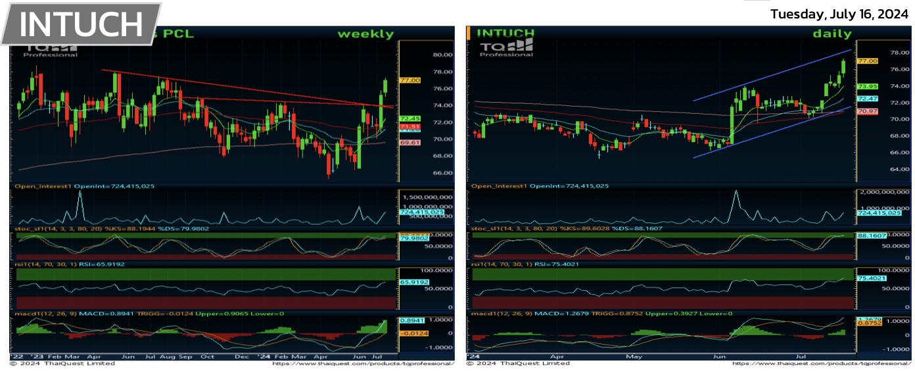Click ThaiQuest Limited copyright under daily chart

[518, 363]
